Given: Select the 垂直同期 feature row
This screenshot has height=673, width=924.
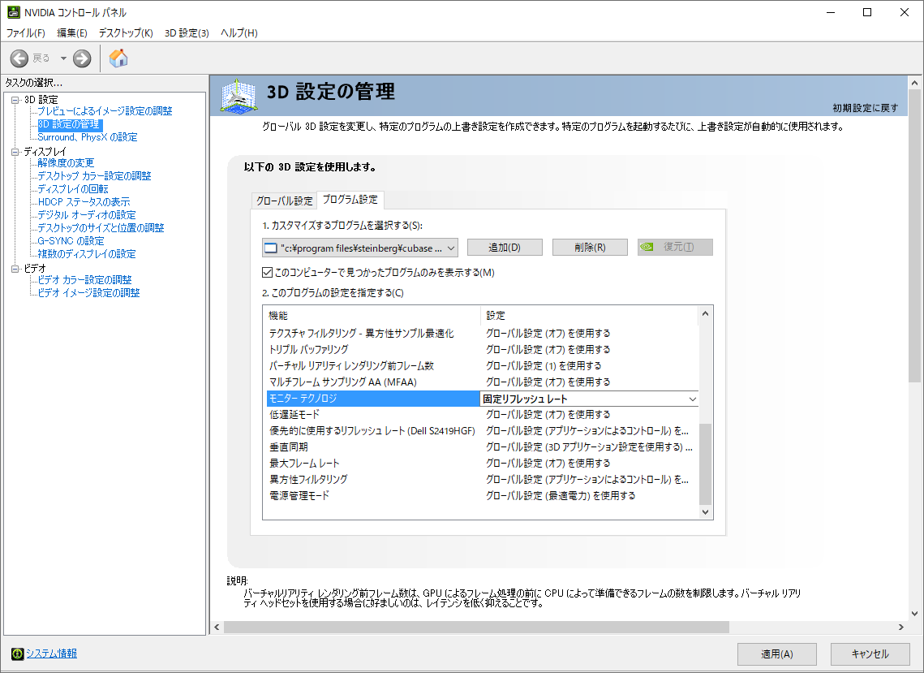Looking at the screenshot, I should point(482,447).
